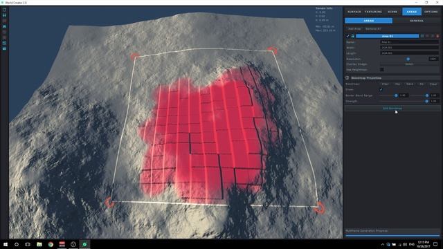
Task: Toggle the blendmap Show checkbox
Action: [381, 89]
